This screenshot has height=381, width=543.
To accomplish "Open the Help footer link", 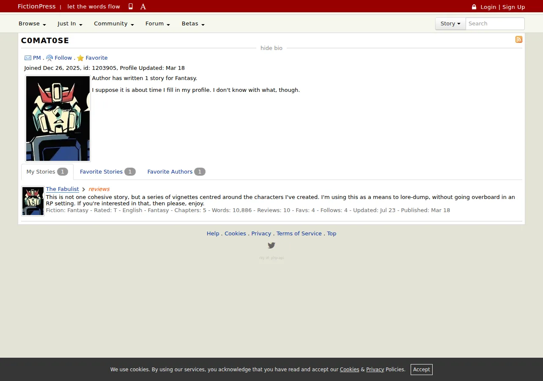I will tap(213, 234).
